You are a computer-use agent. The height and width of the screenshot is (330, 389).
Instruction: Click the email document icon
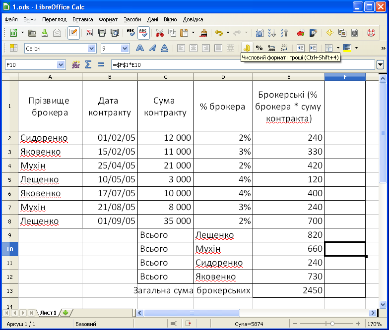(x=58, y=33)
